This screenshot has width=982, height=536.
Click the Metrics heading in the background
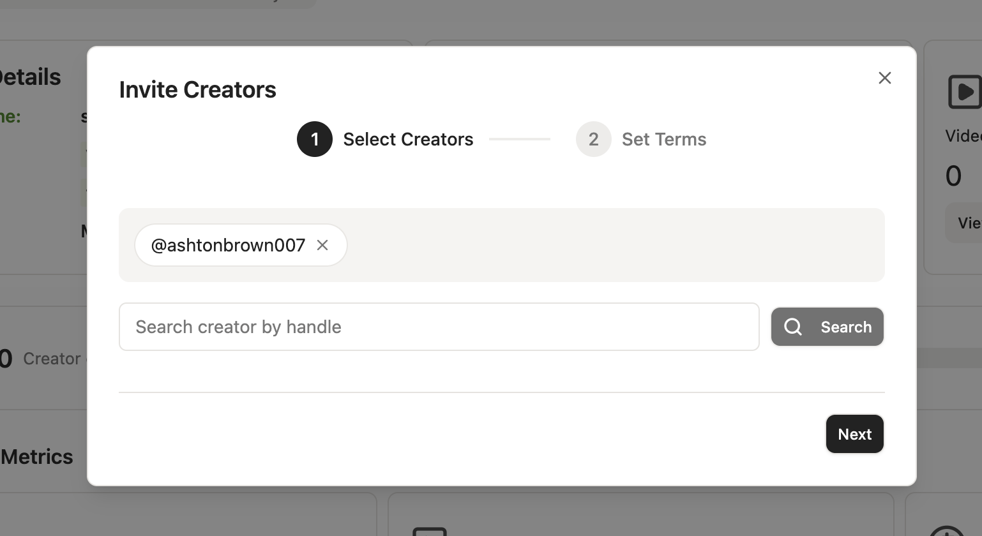(37, 457)
